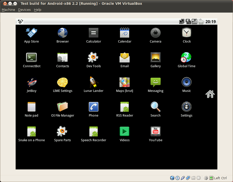The image size is (233, 182).
Task: Click VirtualBox mouse integration indicator
Action: click(206, 178)
